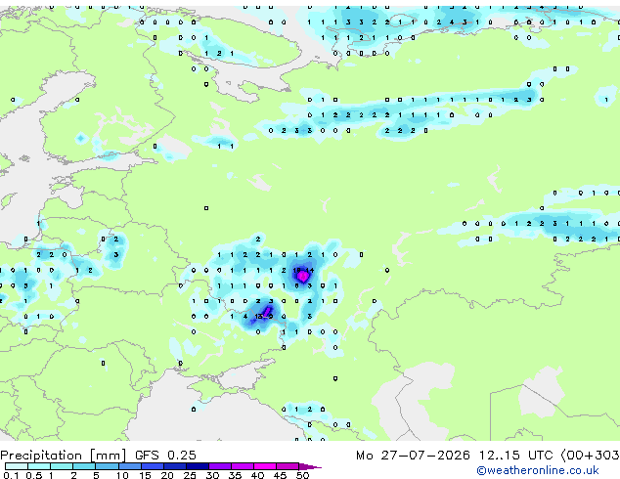Click the 40–45 mm magenta legend box
The image size is (620, 479).
(265, 466)
